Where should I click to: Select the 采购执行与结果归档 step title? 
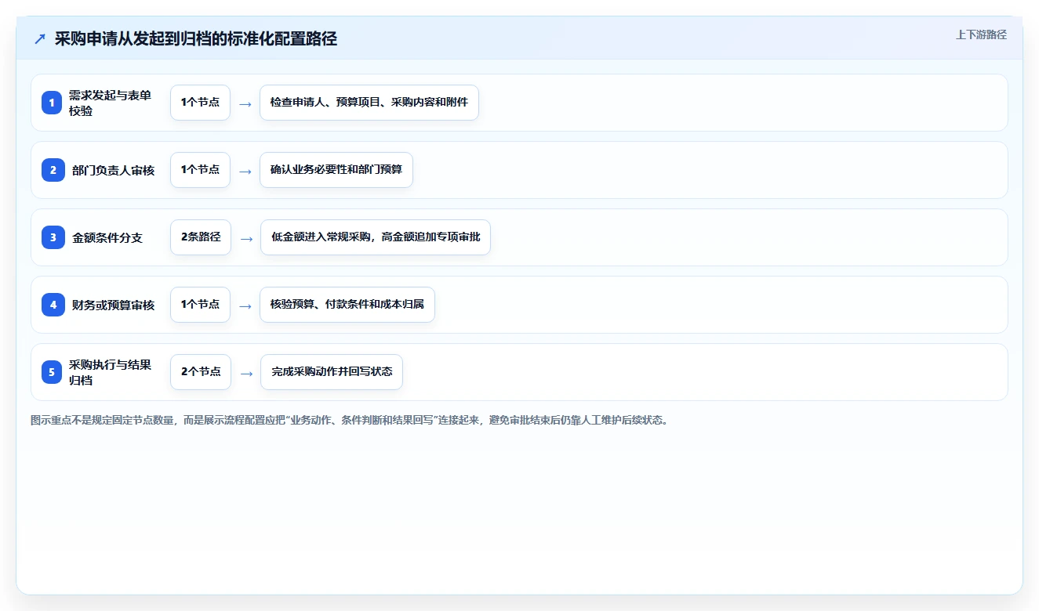(x=110, y=372)
